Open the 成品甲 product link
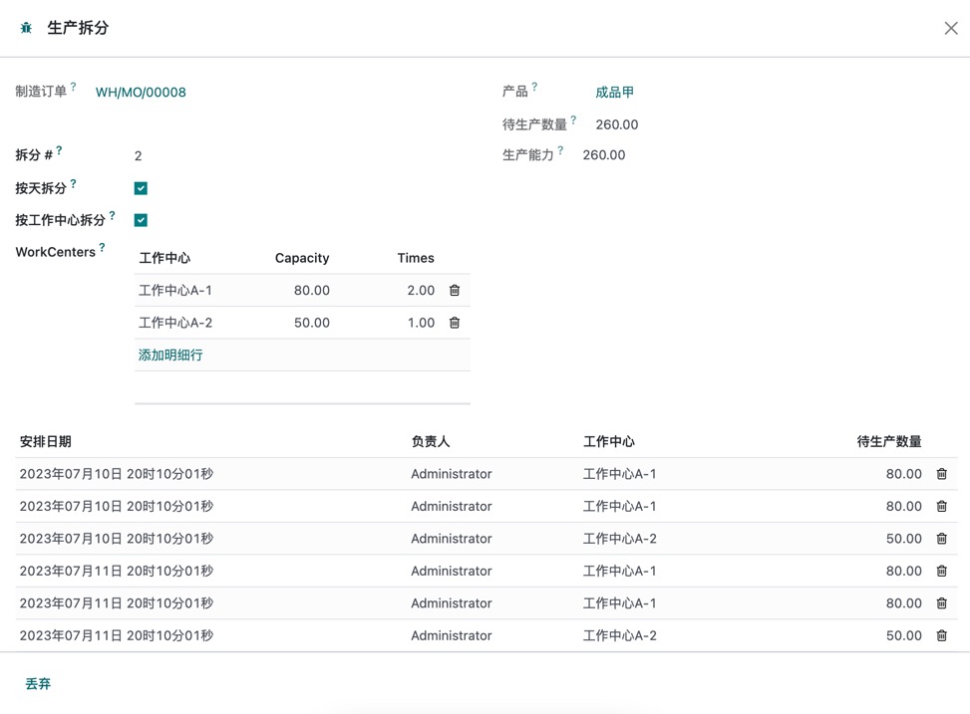Screen dimensions: 970x714 click(x=614, y=93)
